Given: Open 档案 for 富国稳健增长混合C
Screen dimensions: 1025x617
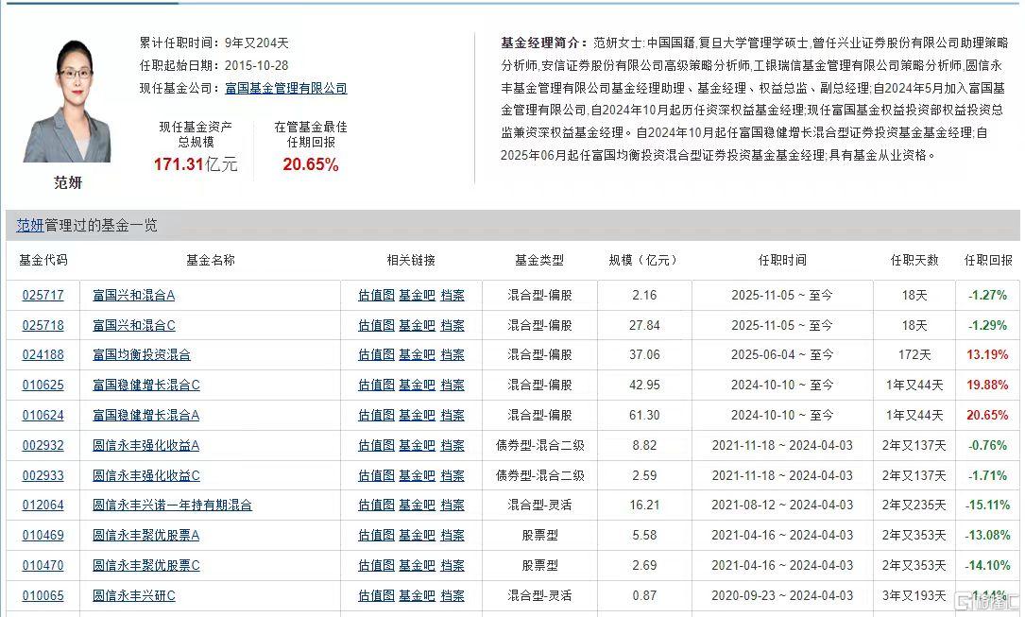Looking at the screenshot, I should 453,385.
